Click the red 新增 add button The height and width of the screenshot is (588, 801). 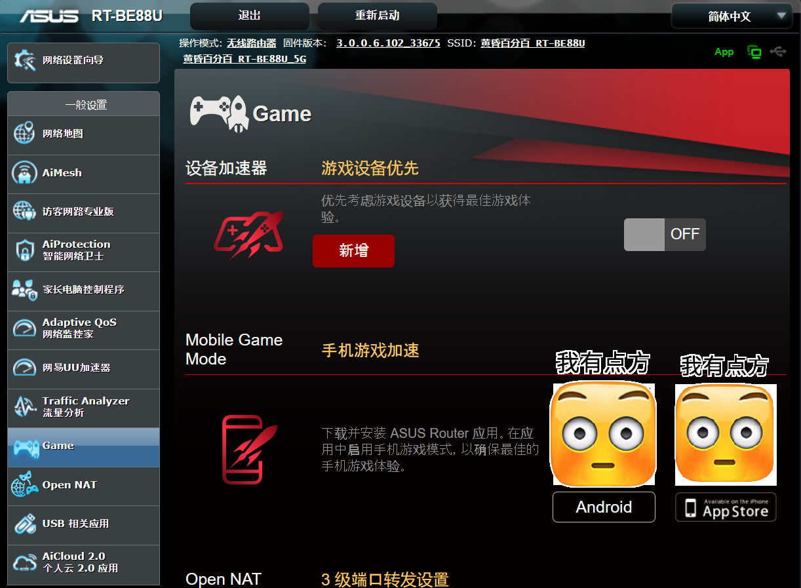click(353, 251)
